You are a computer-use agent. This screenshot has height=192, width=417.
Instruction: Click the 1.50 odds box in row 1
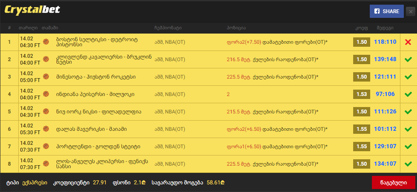point(362,42)
